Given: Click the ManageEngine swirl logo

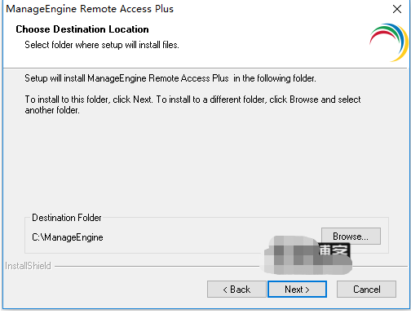Looking at the screenshot, I should tap(389, 42).
